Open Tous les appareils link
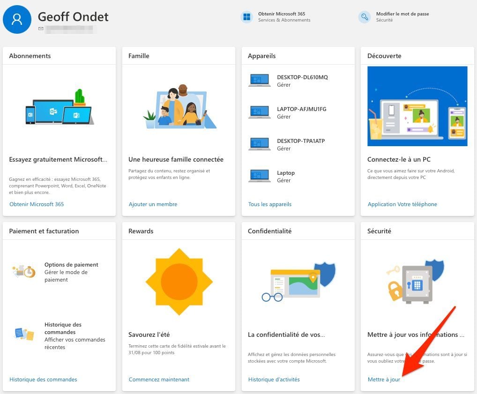 [269, 204]
